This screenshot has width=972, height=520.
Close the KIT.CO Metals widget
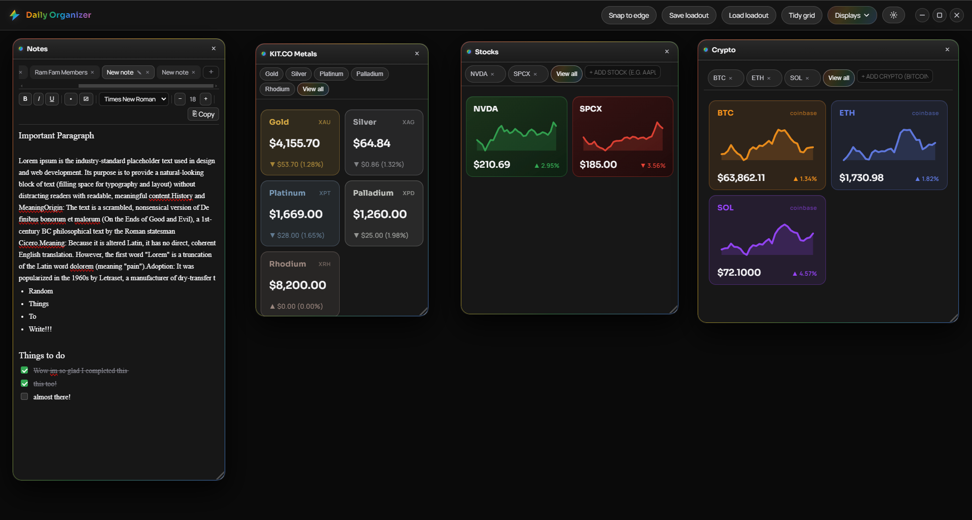click(417, 54)
